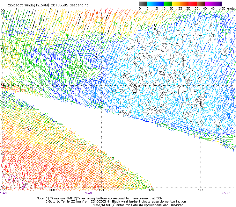
Task: Click the latitude label '48'
Action: [3, 48]
